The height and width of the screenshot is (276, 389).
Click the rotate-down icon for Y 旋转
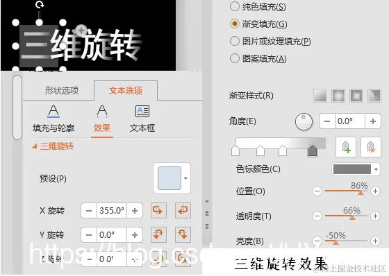(183, 234)
